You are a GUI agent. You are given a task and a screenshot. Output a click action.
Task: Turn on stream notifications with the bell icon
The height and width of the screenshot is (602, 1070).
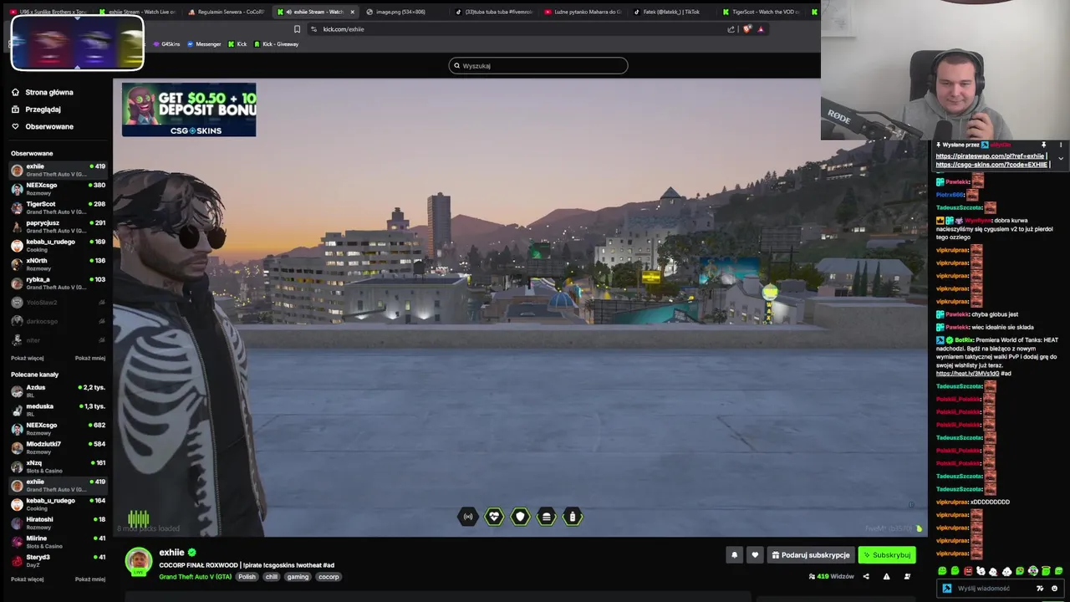(734, 555)
